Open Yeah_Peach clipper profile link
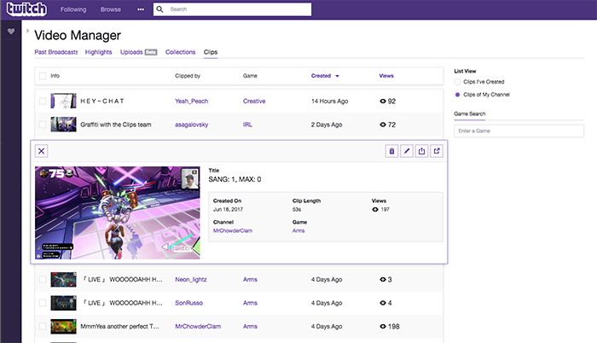The width and height of the screenshot is (597, 343). [x=192, y=101]
